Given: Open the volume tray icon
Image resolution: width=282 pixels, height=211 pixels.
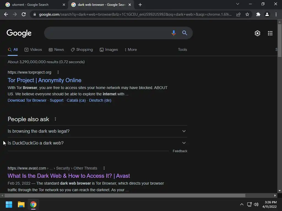Looking at the screenshot, I should [x=256, y=204].
